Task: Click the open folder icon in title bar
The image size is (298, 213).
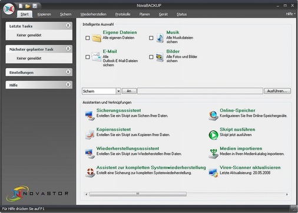Action: [x=28, y=6]
